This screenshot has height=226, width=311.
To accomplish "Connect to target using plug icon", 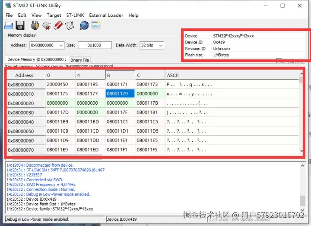I will click(x=35, y=25).
